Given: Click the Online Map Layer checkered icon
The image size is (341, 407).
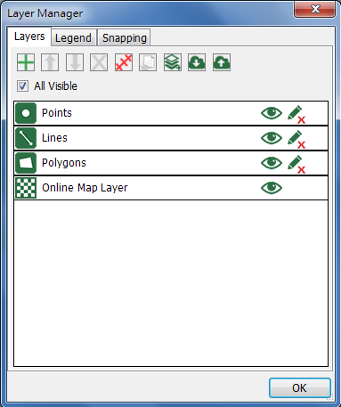Looking at the screenshot, I should [26, 188].
